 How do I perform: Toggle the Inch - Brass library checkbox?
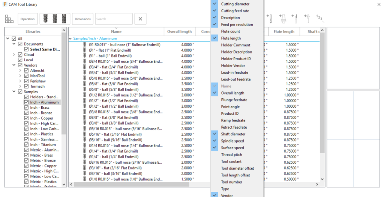27,108
